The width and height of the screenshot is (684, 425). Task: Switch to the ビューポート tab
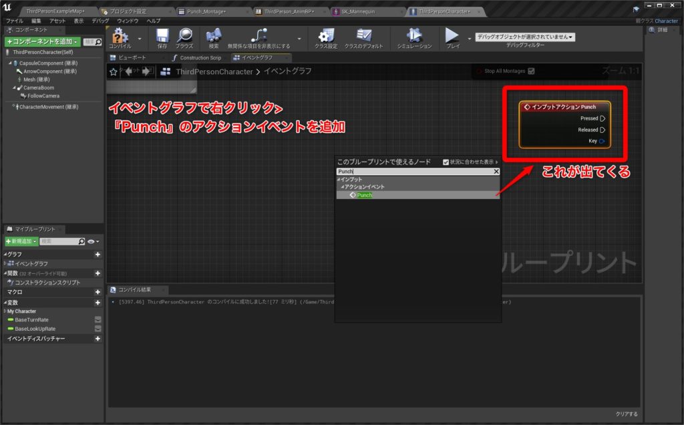click(x=132, y=57)
